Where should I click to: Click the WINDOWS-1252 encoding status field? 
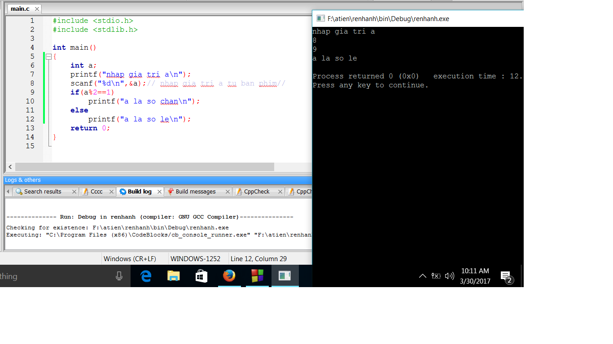pos(196,259)
